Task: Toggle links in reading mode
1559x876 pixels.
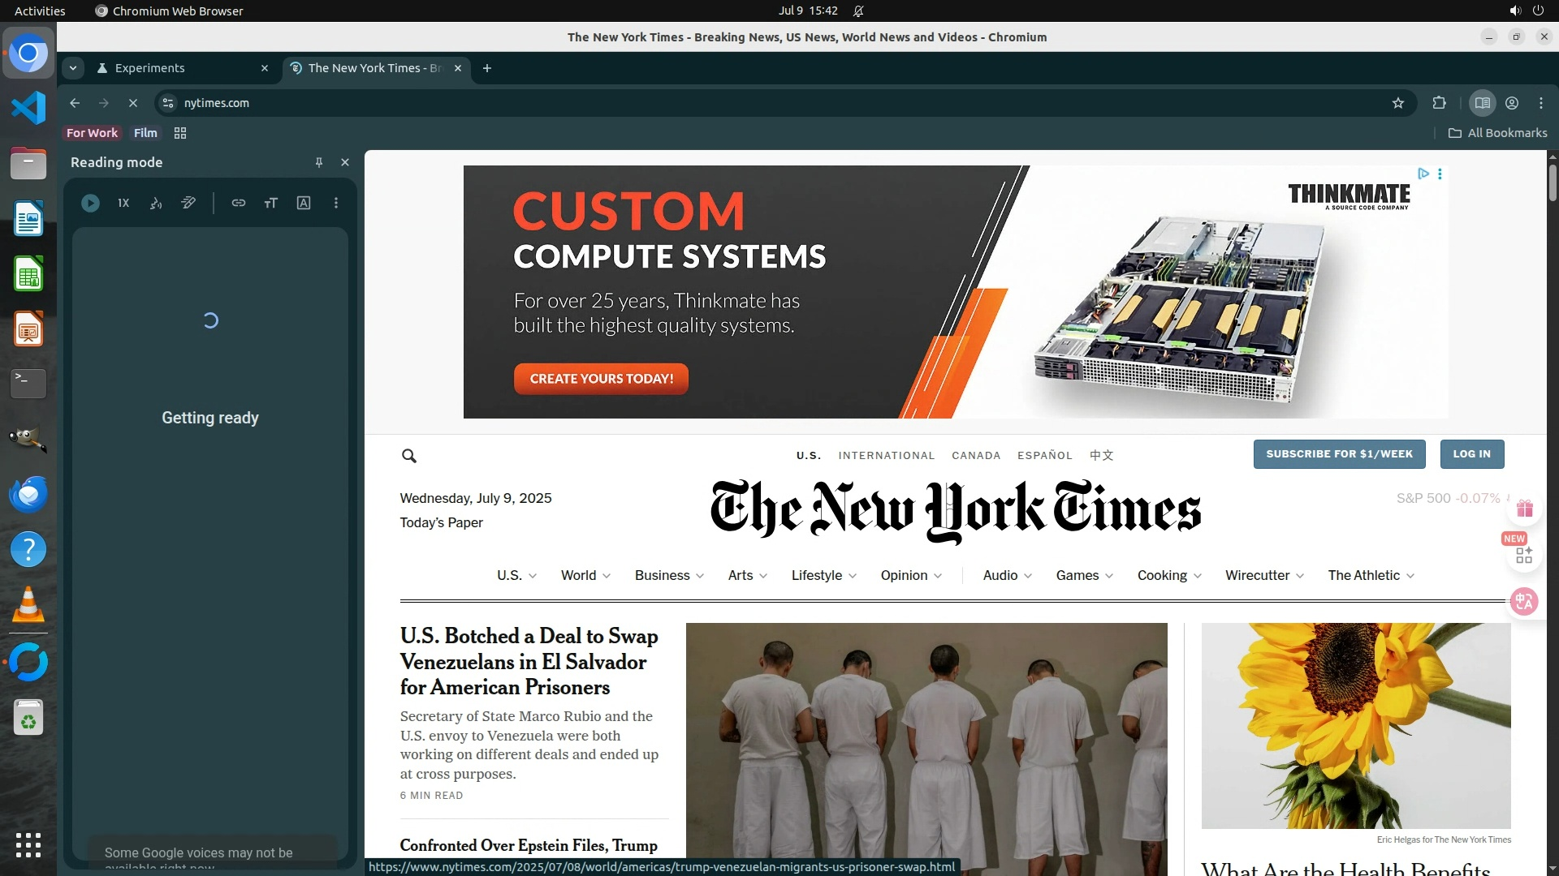Action: pos(238,204)
